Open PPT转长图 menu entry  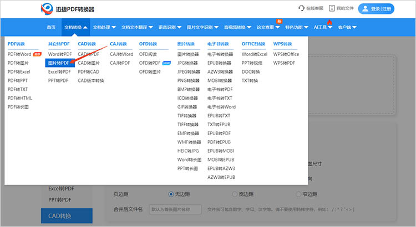187,168
